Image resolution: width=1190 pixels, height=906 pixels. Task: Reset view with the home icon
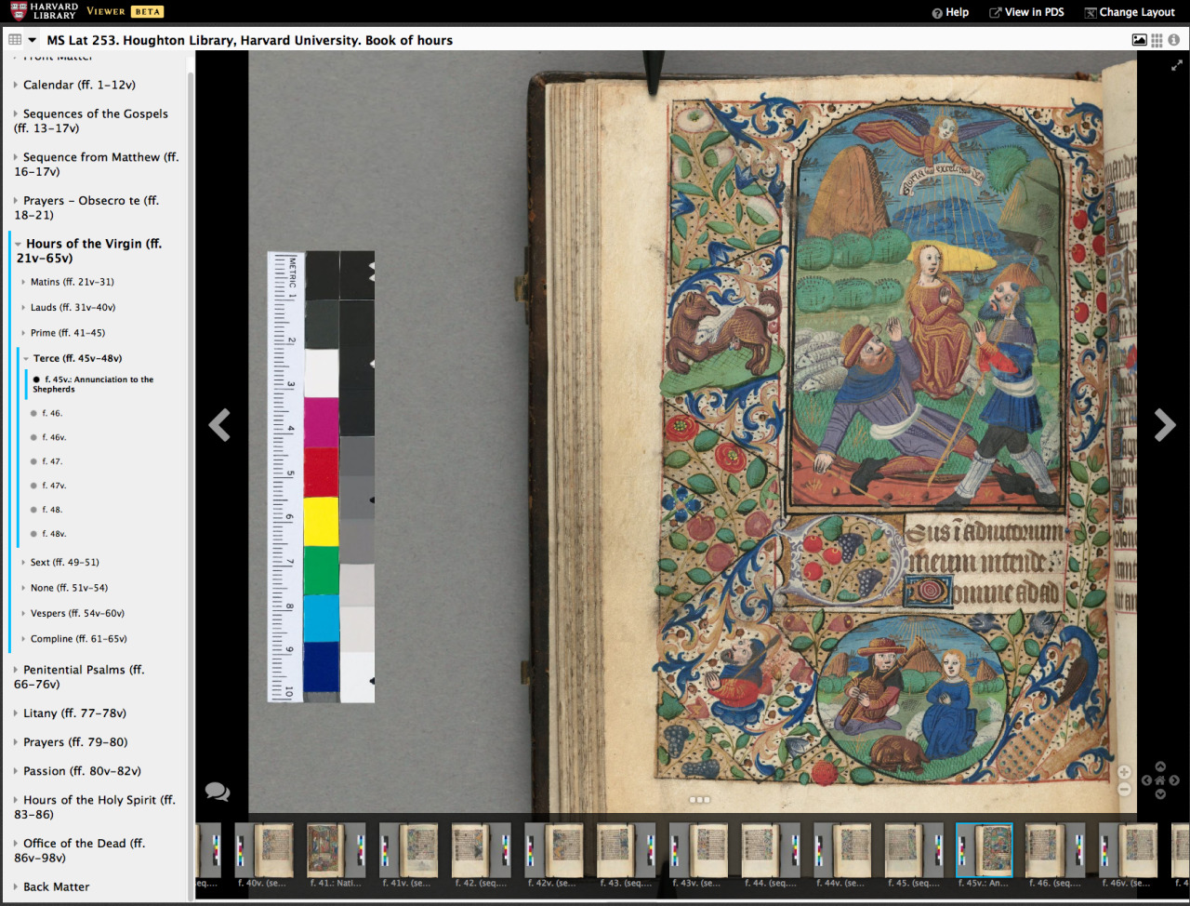pos(1160,780)
